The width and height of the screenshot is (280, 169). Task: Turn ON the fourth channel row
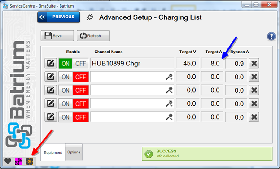[66, 104]
